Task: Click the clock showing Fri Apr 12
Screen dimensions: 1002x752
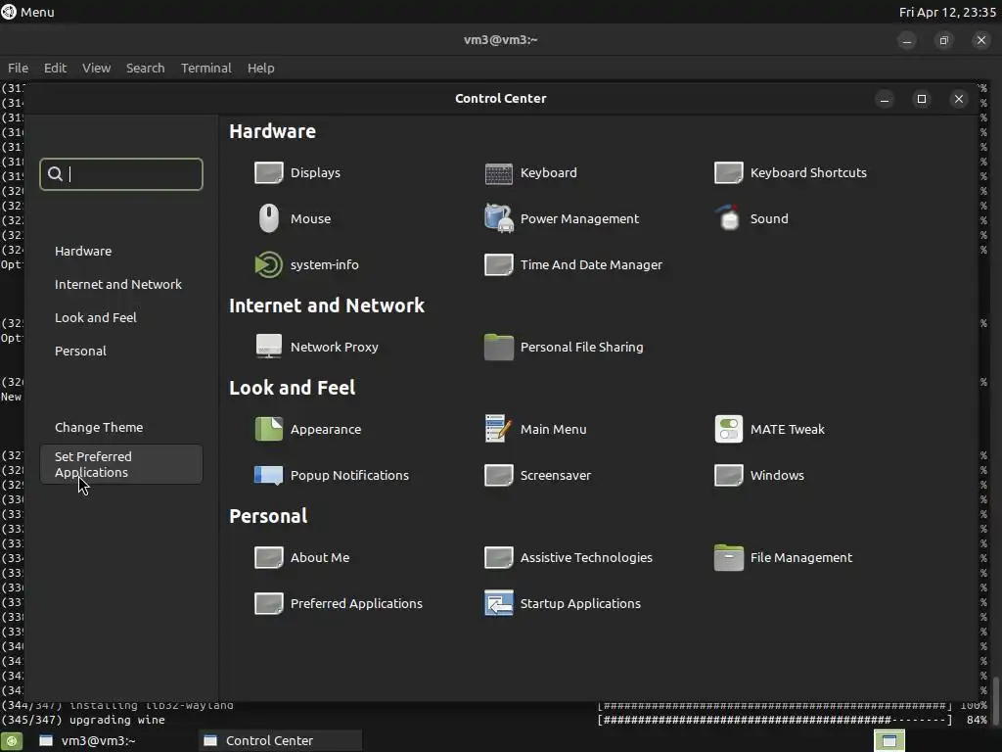Action: [x=947, y=12]
